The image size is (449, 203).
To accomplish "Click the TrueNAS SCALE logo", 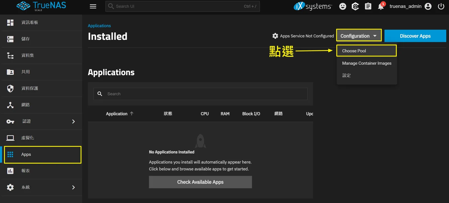I will click(x=41, y=6).
